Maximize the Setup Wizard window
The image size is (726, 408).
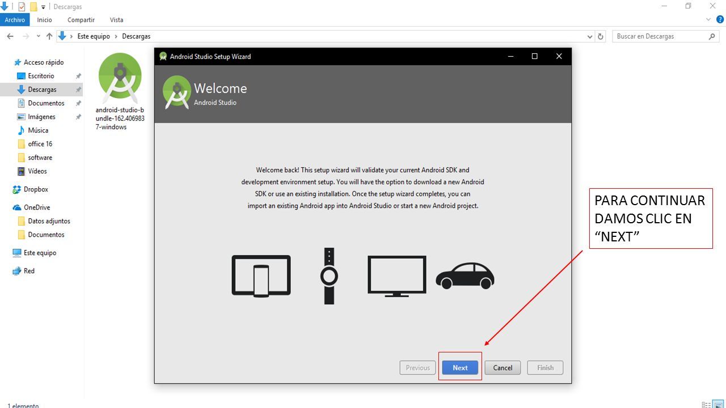coord(534,56)
